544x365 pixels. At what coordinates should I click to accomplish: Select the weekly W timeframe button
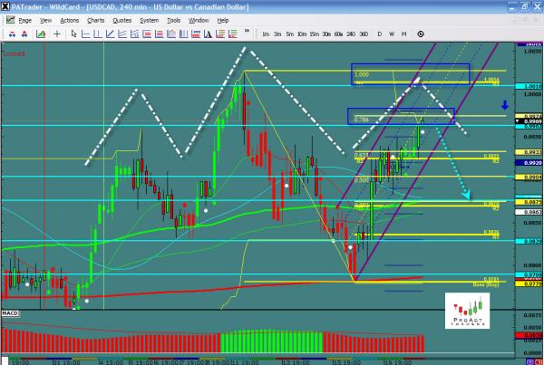point(392,34)
